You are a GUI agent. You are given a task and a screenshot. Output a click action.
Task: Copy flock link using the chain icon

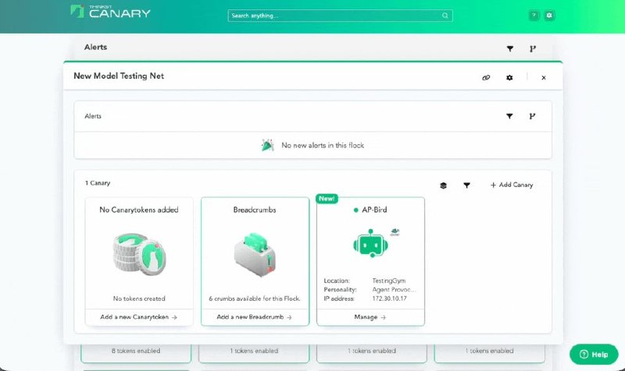486,77
